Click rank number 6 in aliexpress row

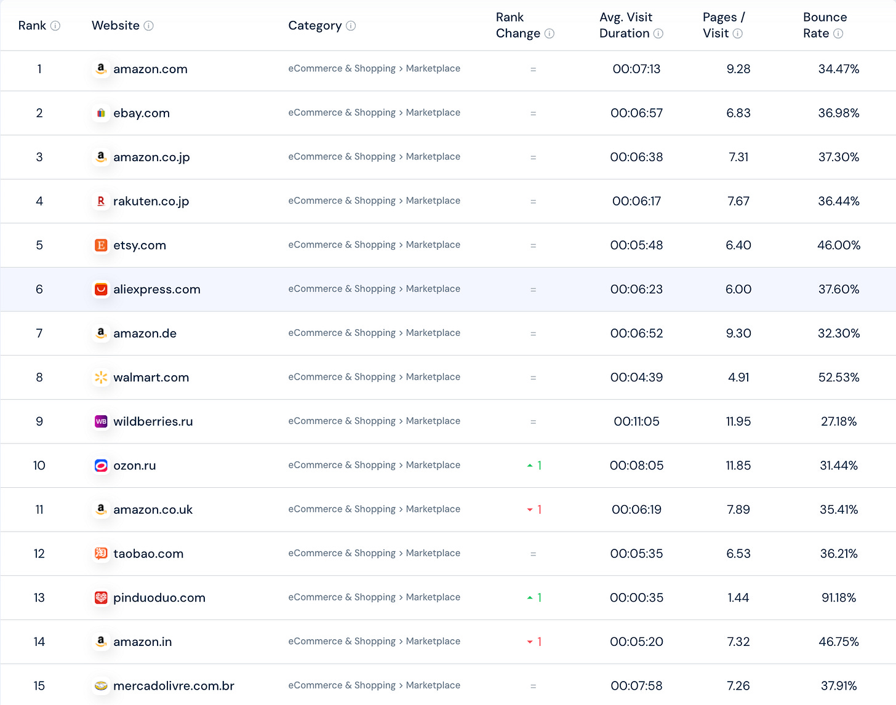(39, 289)
